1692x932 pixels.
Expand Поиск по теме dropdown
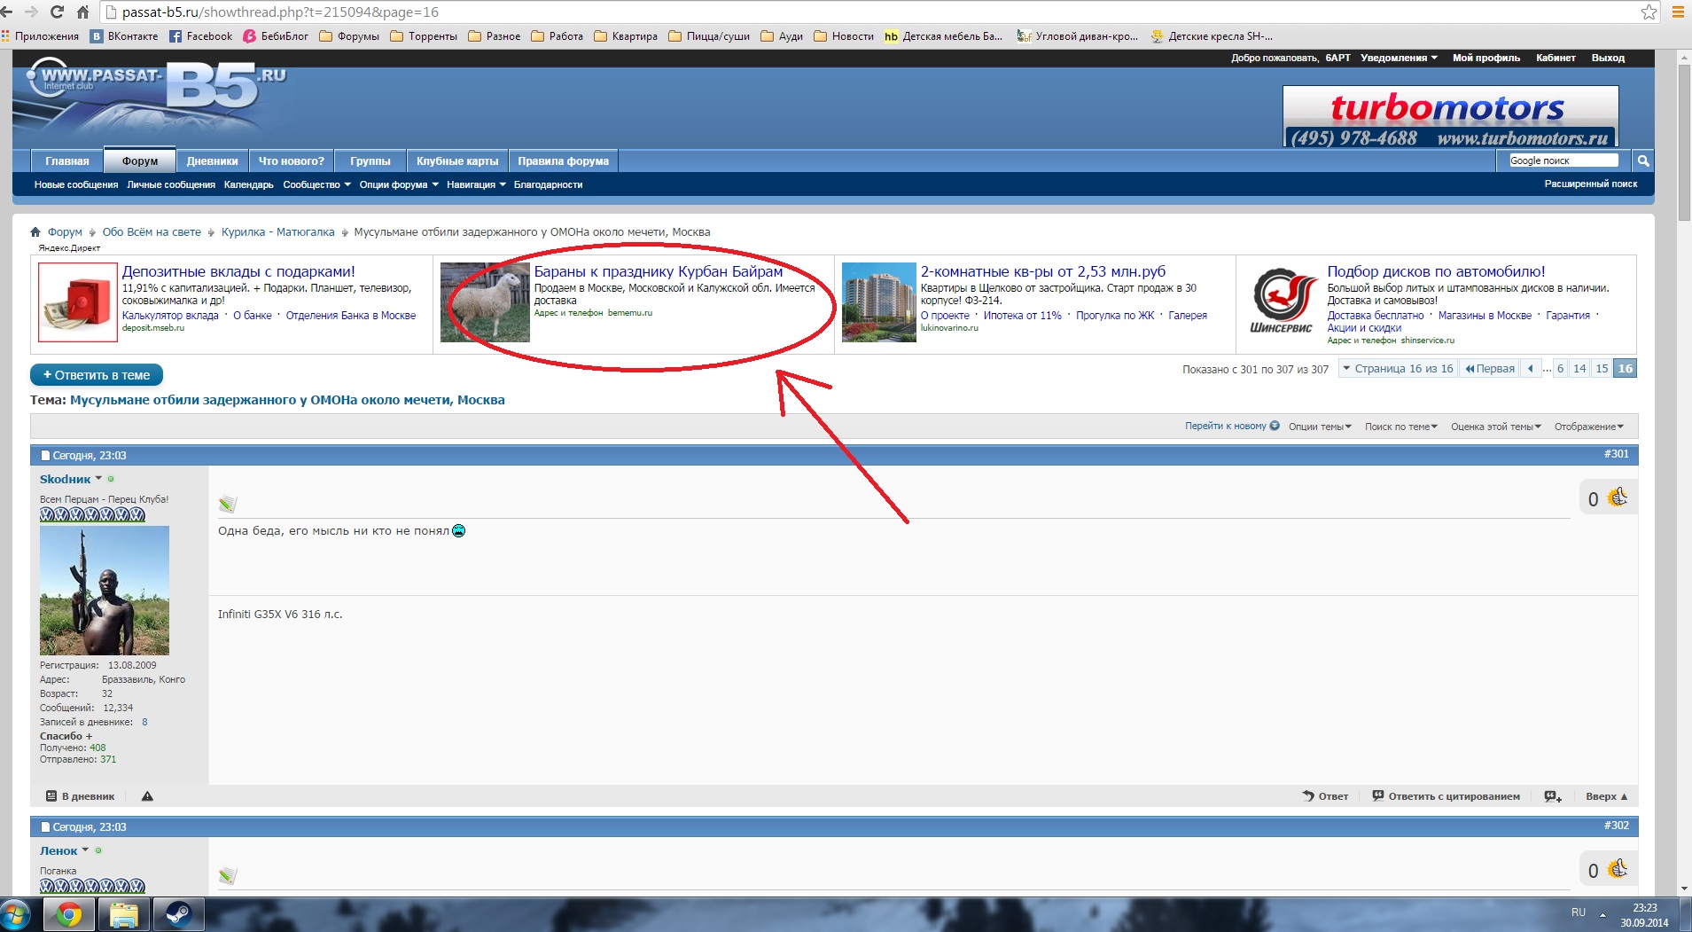point(1400,427)
